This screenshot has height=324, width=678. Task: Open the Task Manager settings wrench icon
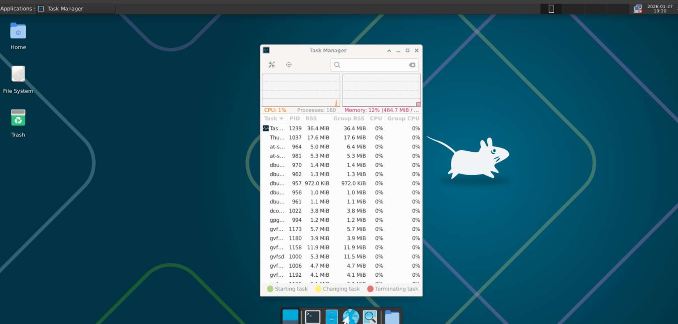point(272,65)
